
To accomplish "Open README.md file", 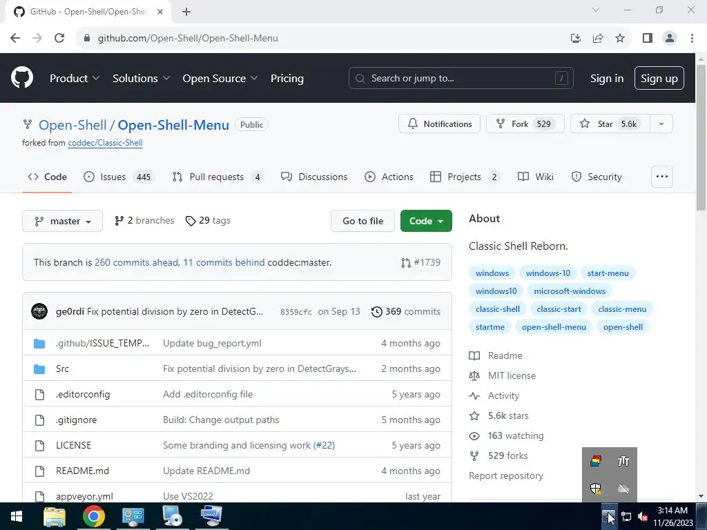I will click(83, 471).
